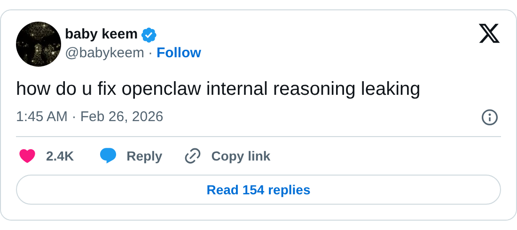Click the 1:45 AM timestamp
Screen dimensions: 517x230
(42, 116)
